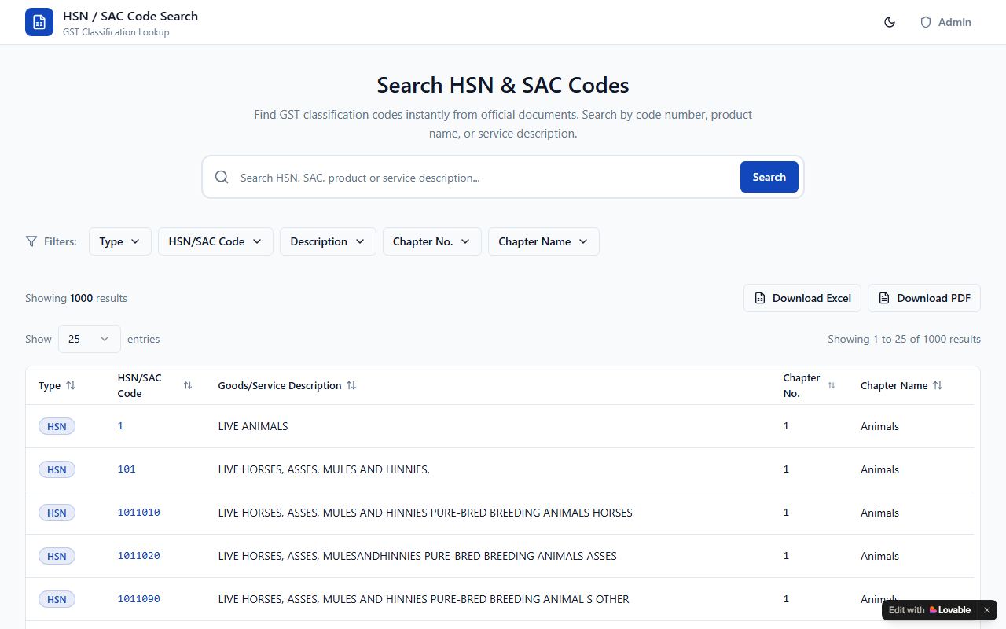Click Download PDF button
Screen dimensions: 1006x629
point(924,298)
